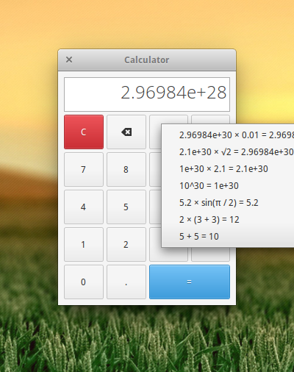Select history entry 5 + 5 = 10
The image size is (294, 372).
[228, 237]
